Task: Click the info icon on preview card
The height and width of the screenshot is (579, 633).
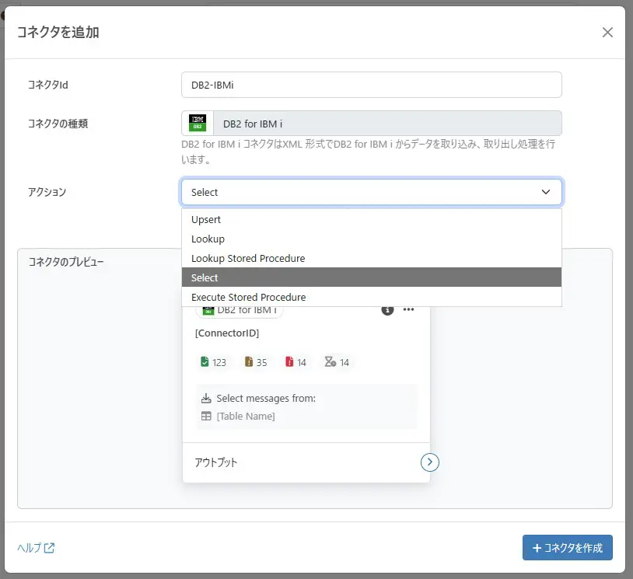Action: 387,310
